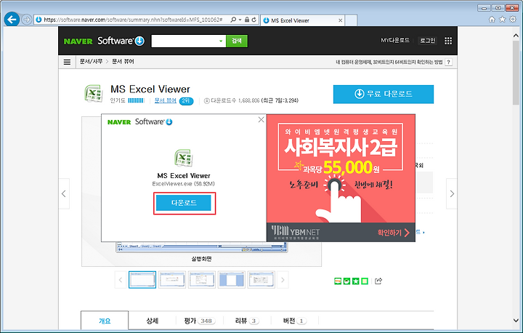This screenshot has width=523, height=333.
Task: Click the OS bit-check help text link
Action: pyautogui.click(x=389, y=62)
